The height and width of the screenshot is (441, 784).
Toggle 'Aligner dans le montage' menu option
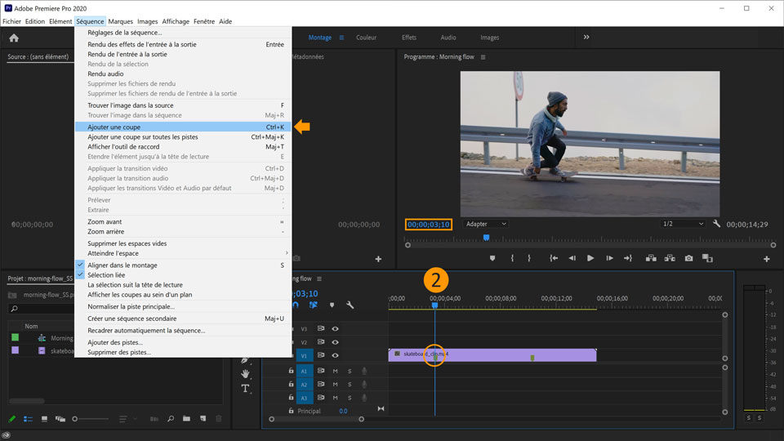pos(122,265)
